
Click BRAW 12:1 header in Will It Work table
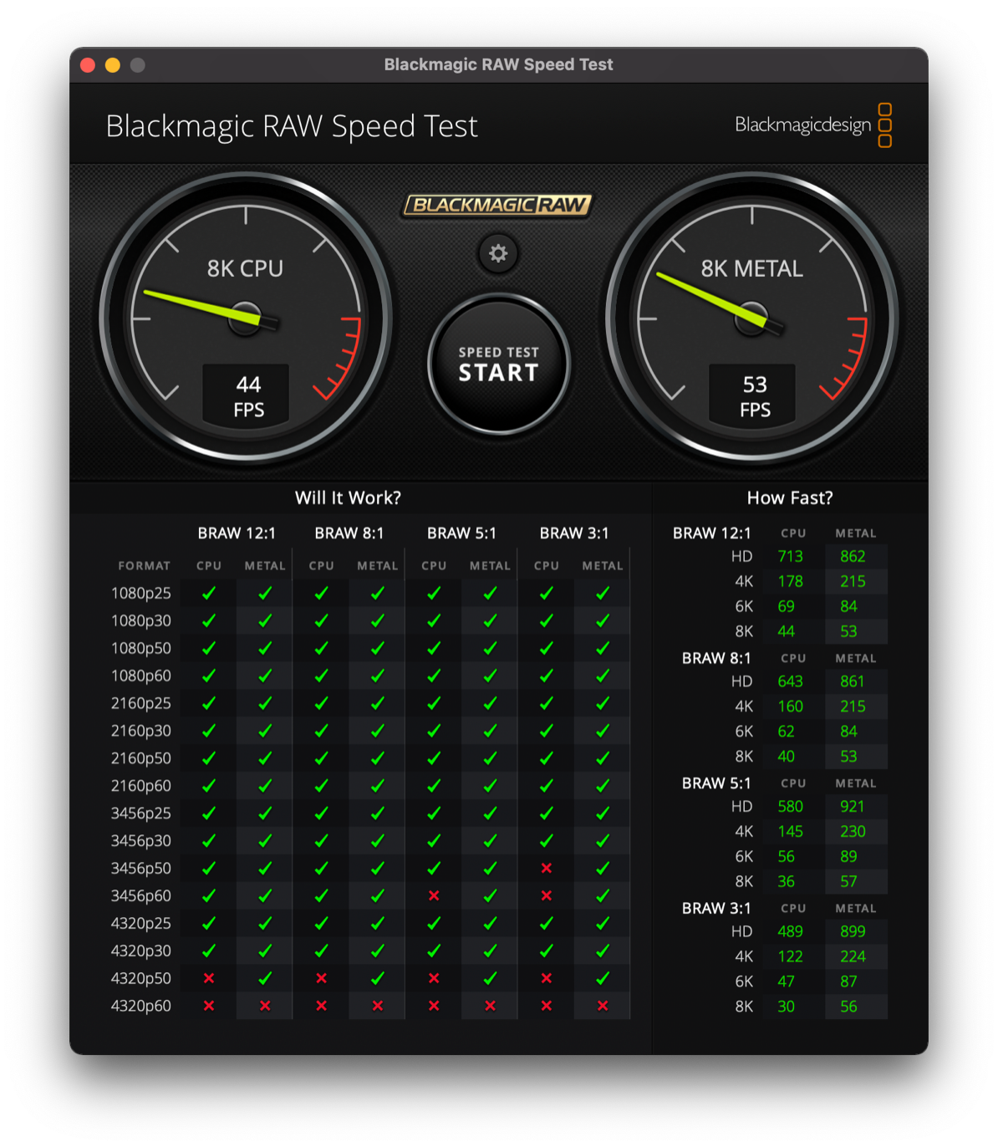point(237,533)
